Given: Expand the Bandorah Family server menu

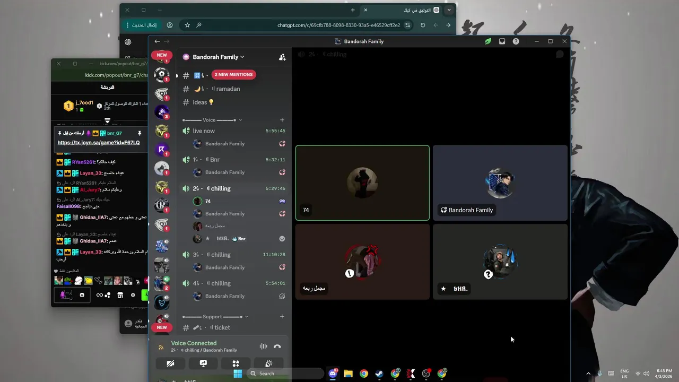Looking at the screenshot, I should (x=218, y=57).
